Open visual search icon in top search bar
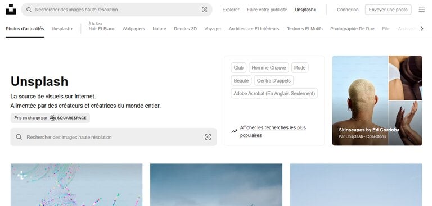The image size is (432, 206). [204, 10]
